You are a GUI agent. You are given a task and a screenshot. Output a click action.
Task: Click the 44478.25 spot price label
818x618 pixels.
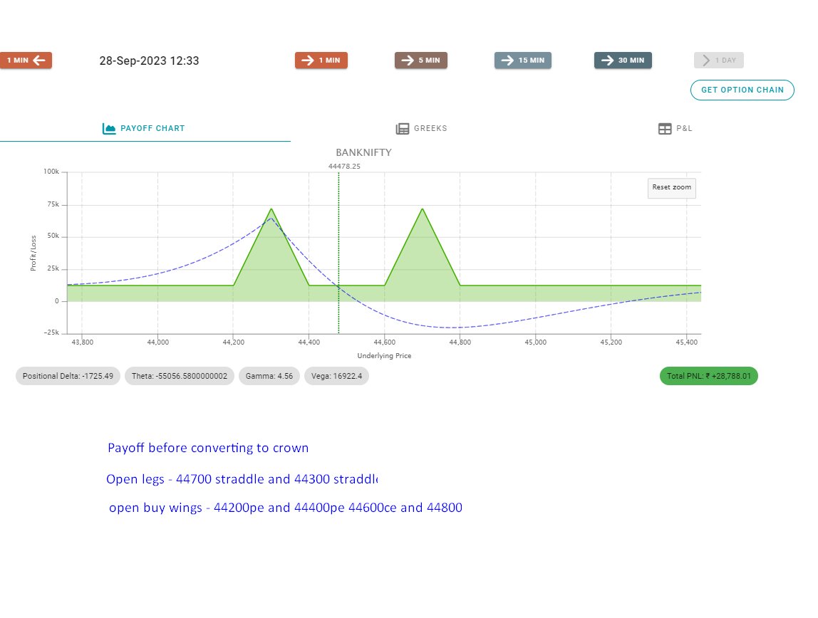[x=344, y=166]
